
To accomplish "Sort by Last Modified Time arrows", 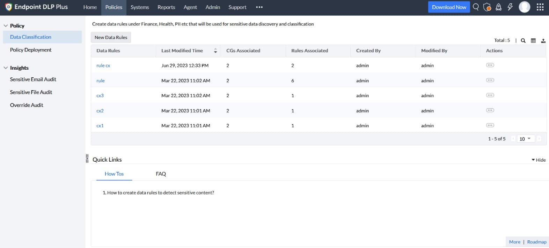I will [x=215, y=51].
